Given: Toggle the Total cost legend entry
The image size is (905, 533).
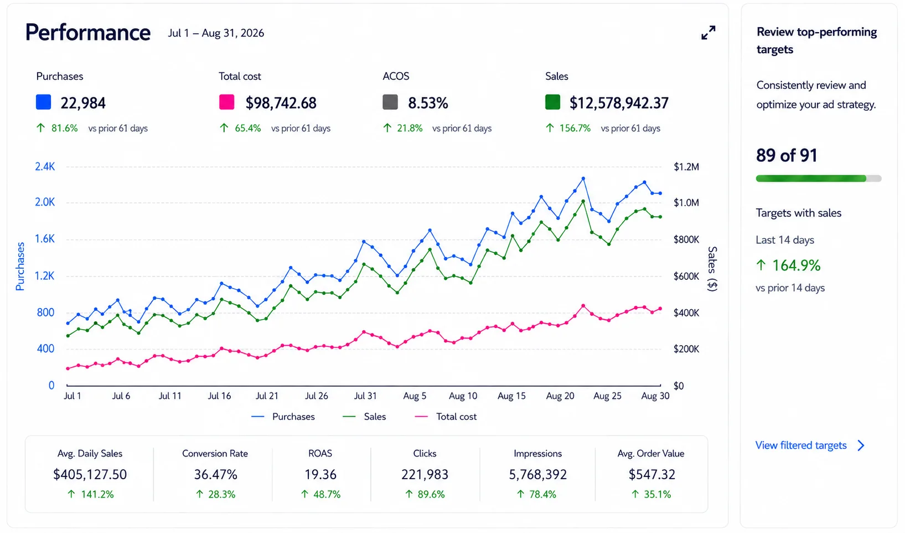Looking at the screenshot, I should pos(446,417).
